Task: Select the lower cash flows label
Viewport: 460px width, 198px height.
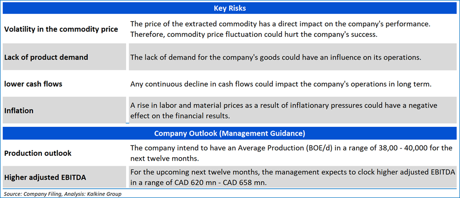Action: point(34,84)
